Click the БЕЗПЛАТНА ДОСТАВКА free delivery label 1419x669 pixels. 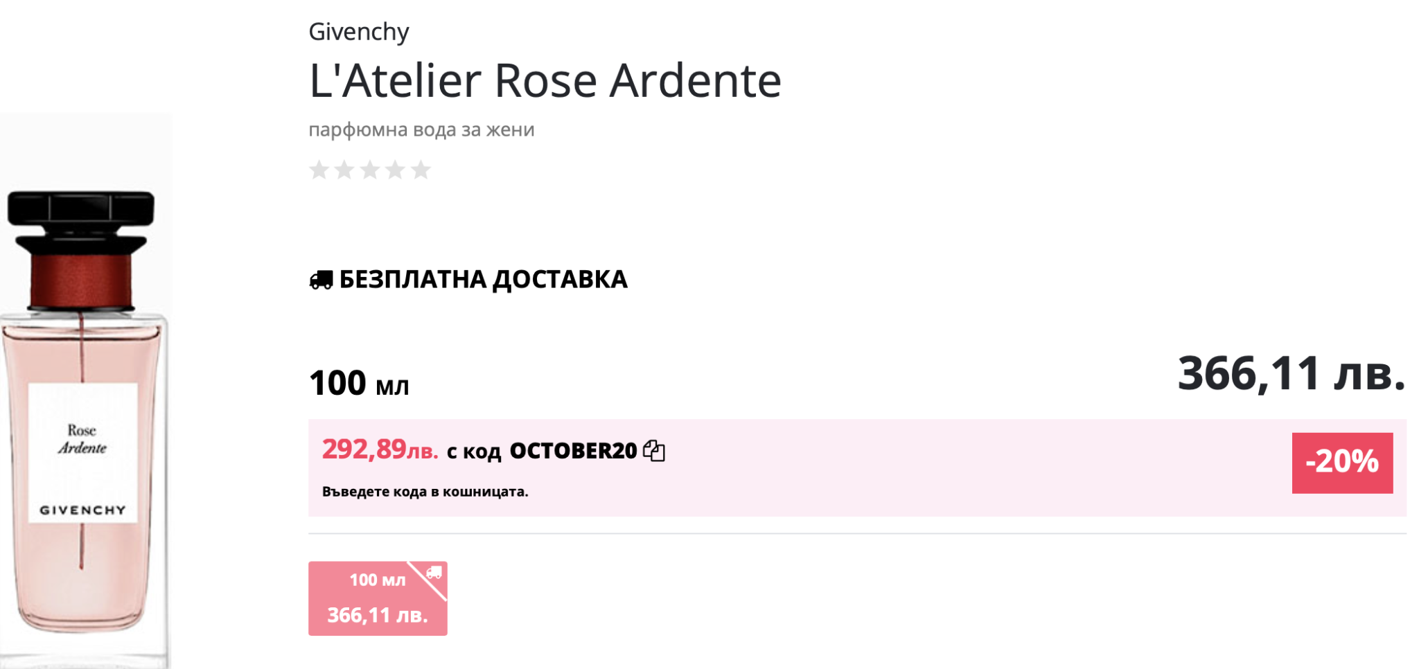coord(483,280)
